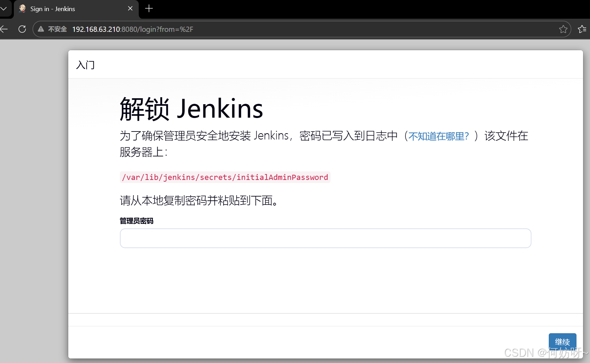Open a new browser tab
590x363 pixels.
[x=149, y=8]
